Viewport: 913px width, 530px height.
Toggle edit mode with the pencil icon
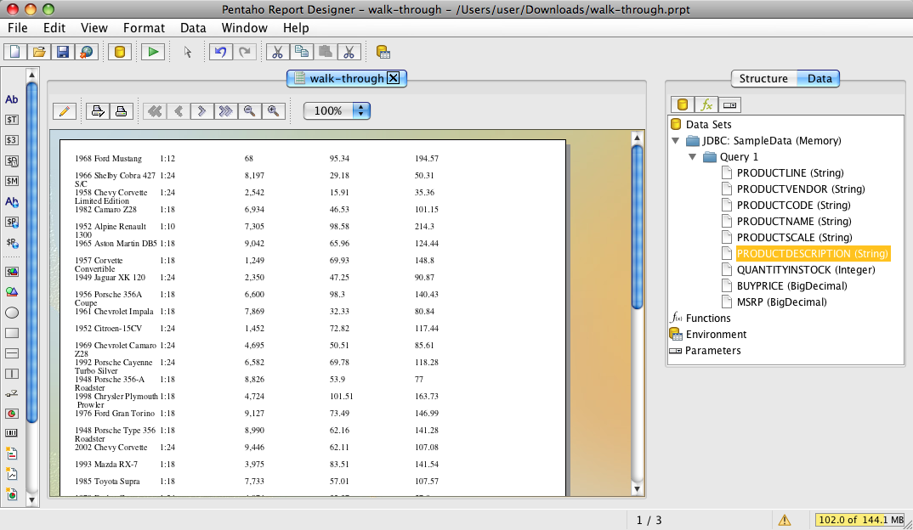(65, 111)
